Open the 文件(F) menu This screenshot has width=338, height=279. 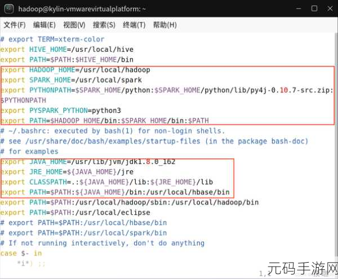15,25
